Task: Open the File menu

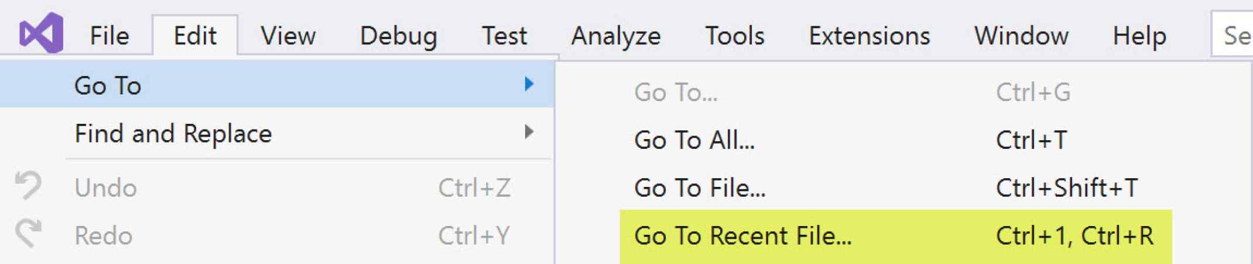Action: 109,36
